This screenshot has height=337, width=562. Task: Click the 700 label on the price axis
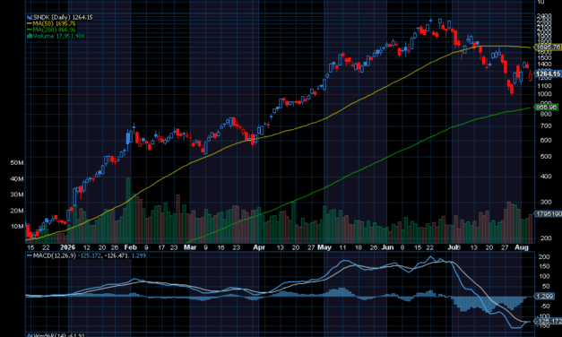tap(546, 125)
